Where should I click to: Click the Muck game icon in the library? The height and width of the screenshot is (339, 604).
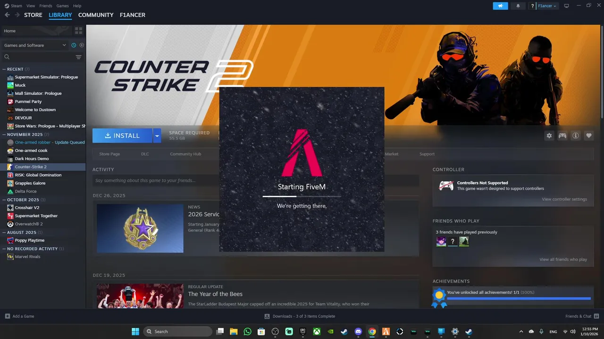tap(10, 85)
